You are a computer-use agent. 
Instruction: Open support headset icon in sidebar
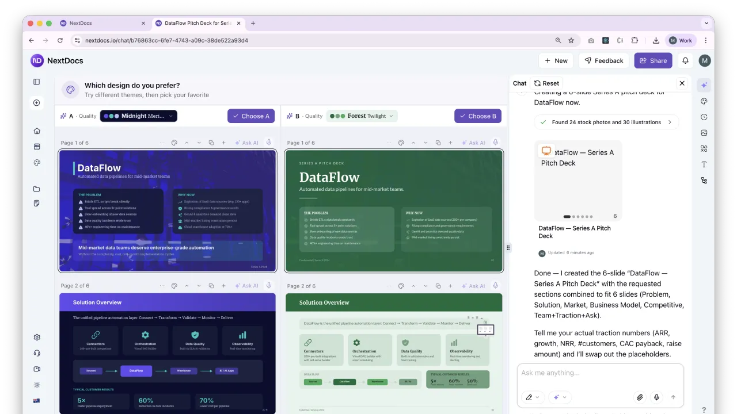click(x=37, y=353)
